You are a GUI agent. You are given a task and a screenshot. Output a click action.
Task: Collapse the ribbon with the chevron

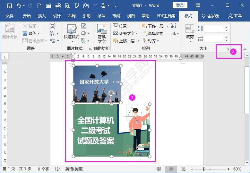[245, 49]
